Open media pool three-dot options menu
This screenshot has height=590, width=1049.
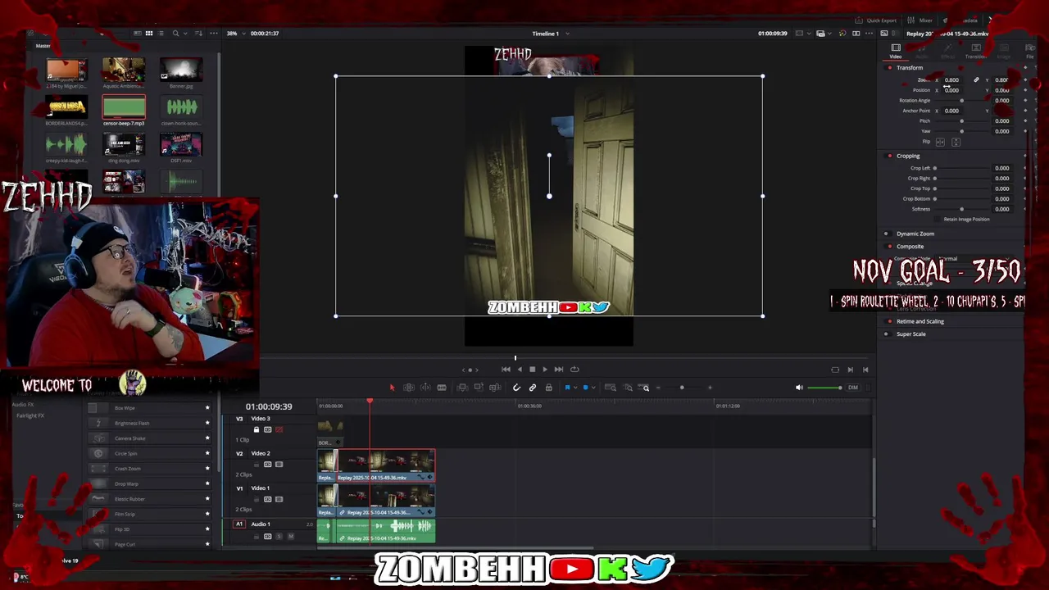[x=214, y=34]
